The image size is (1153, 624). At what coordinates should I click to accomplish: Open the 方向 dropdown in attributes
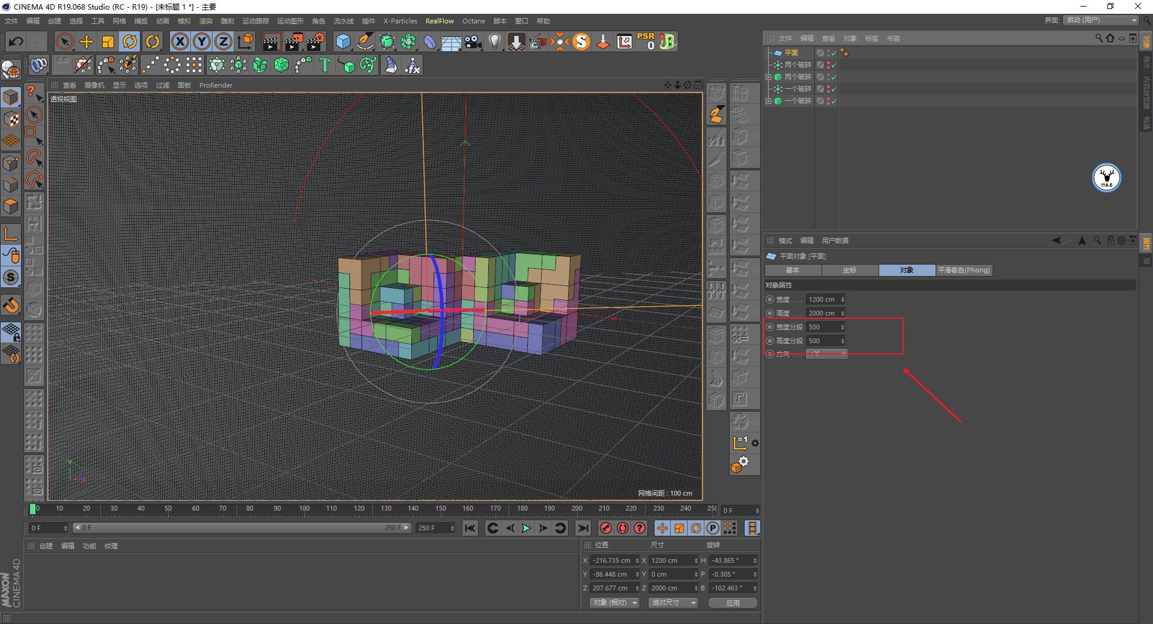pos(827,354)
